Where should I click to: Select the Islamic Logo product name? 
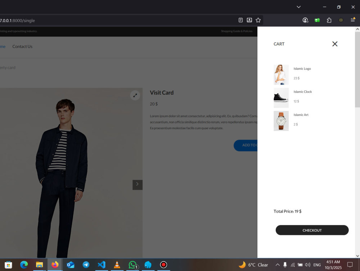[302, 69]
